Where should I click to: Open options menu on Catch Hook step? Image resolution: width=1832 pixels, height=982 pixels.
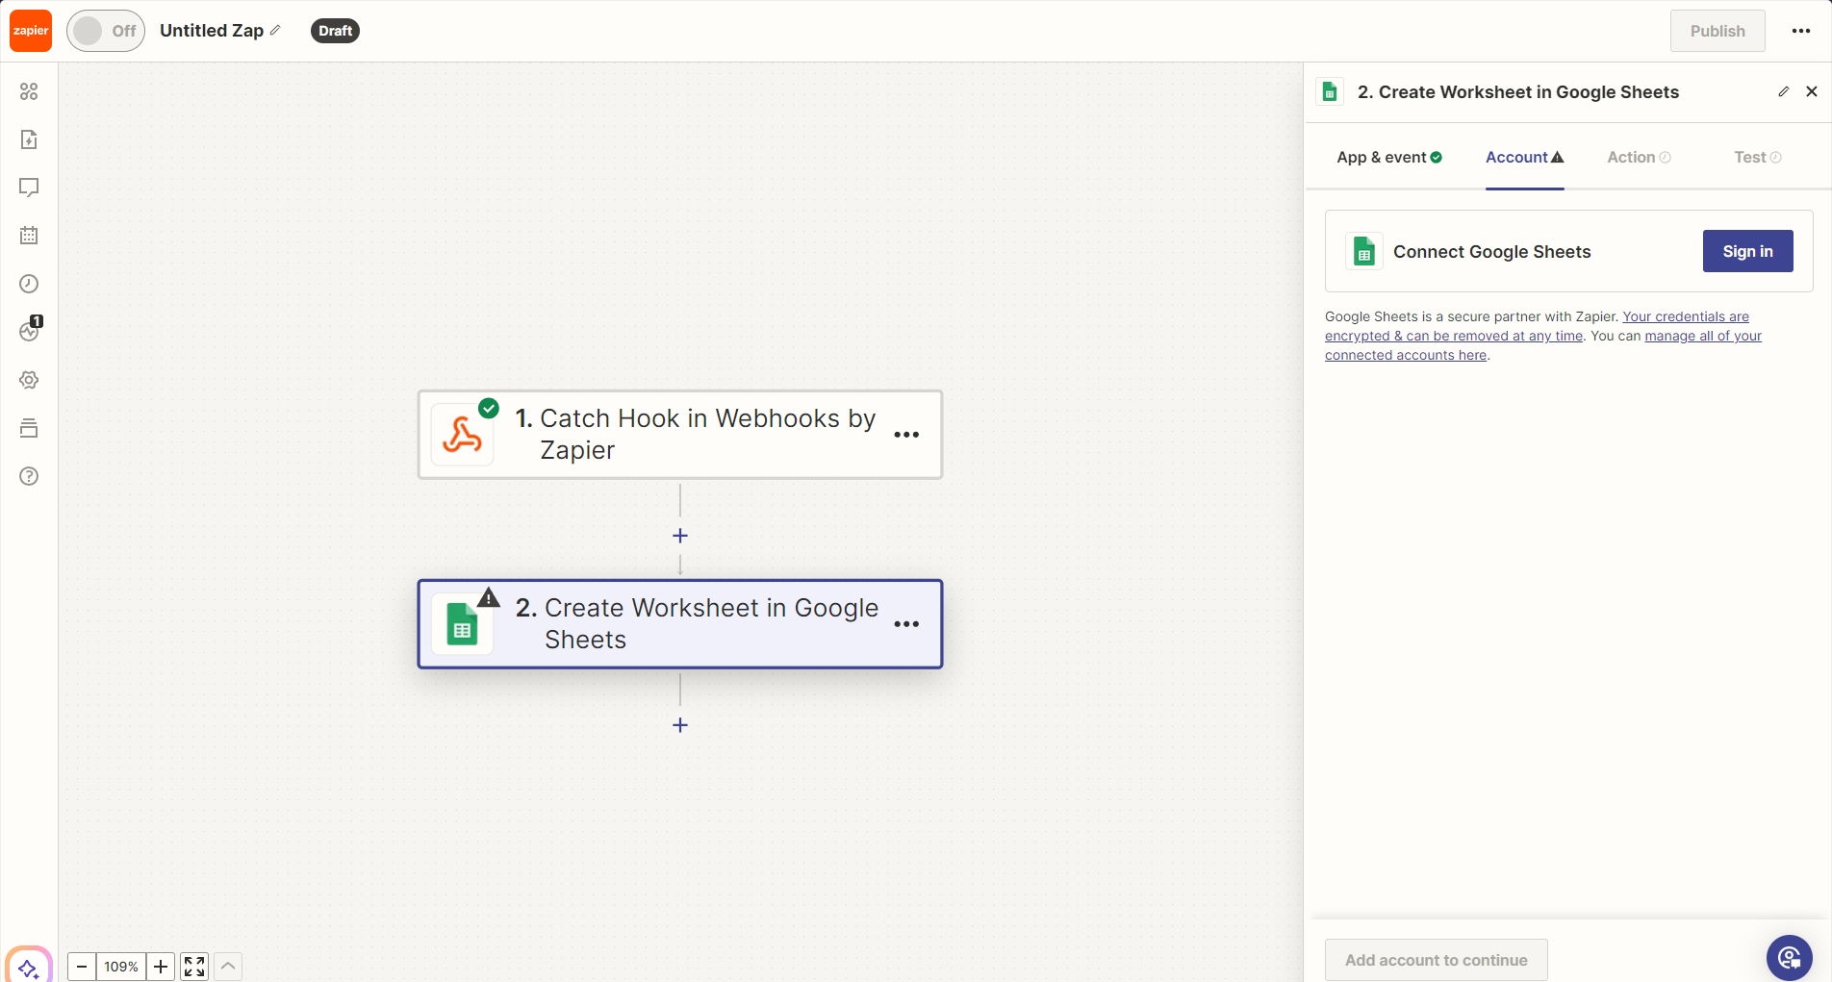(x=905, y=435)
